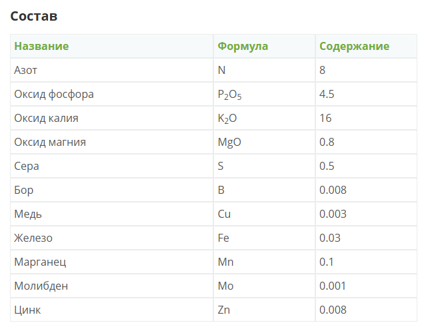Screen dimensions: 428x329
Task: Select the Оксид магния cell
Action: coord(50,142)
